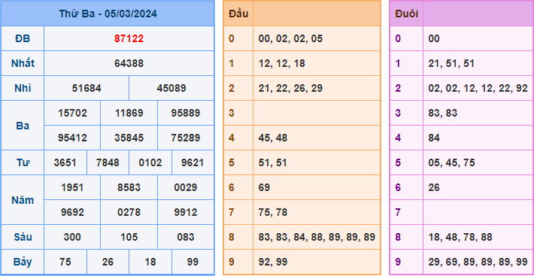
Task: Click the fifth prize number 0029
Action: (185, 187)
